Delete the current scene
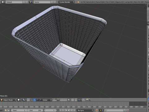The image size is (149, 112). point(55,2)
